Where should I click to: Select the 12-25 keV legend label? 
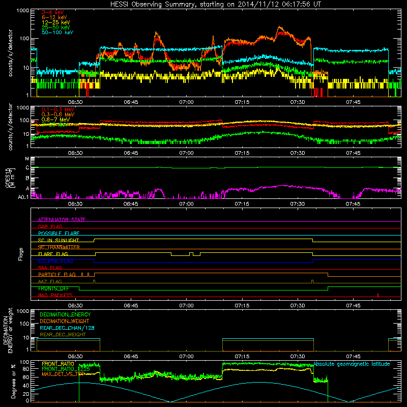pyautogui.click(x=56, y=22)
